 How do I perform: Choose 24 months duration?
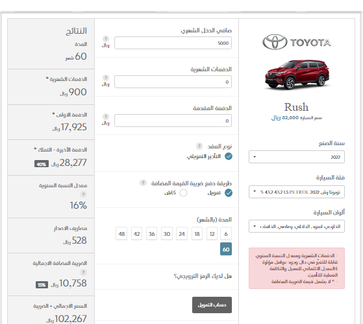point(182,234)
